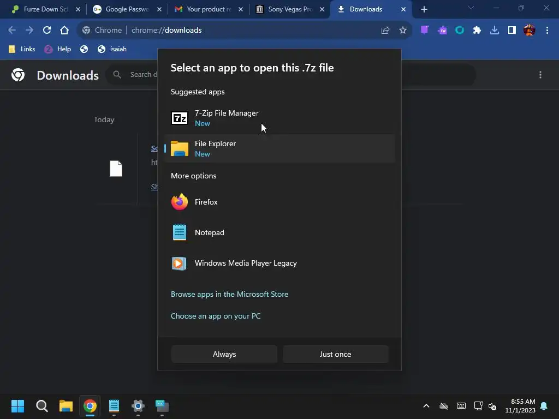Go to the home page
This screenshot has width=559, height=419.
(x=64, y=31)
